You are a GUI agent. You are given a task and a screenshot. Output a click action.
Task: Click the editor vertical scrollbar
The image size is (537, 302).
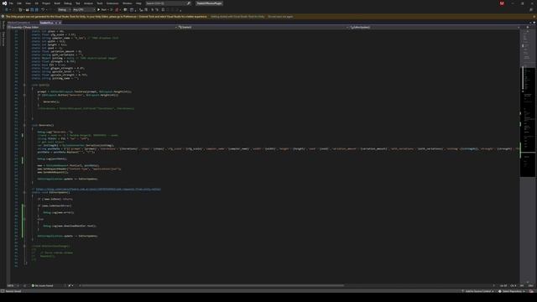[x=528, y=157]
